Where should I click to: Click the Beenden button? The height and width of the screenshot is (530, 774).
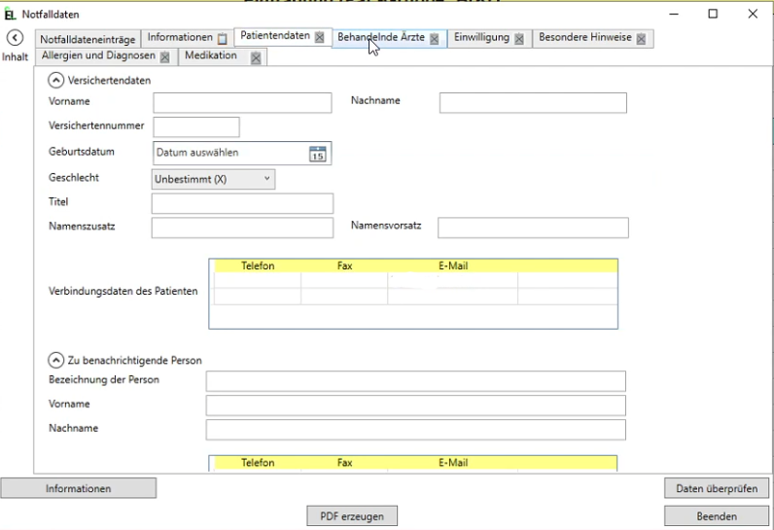point(716,516)
